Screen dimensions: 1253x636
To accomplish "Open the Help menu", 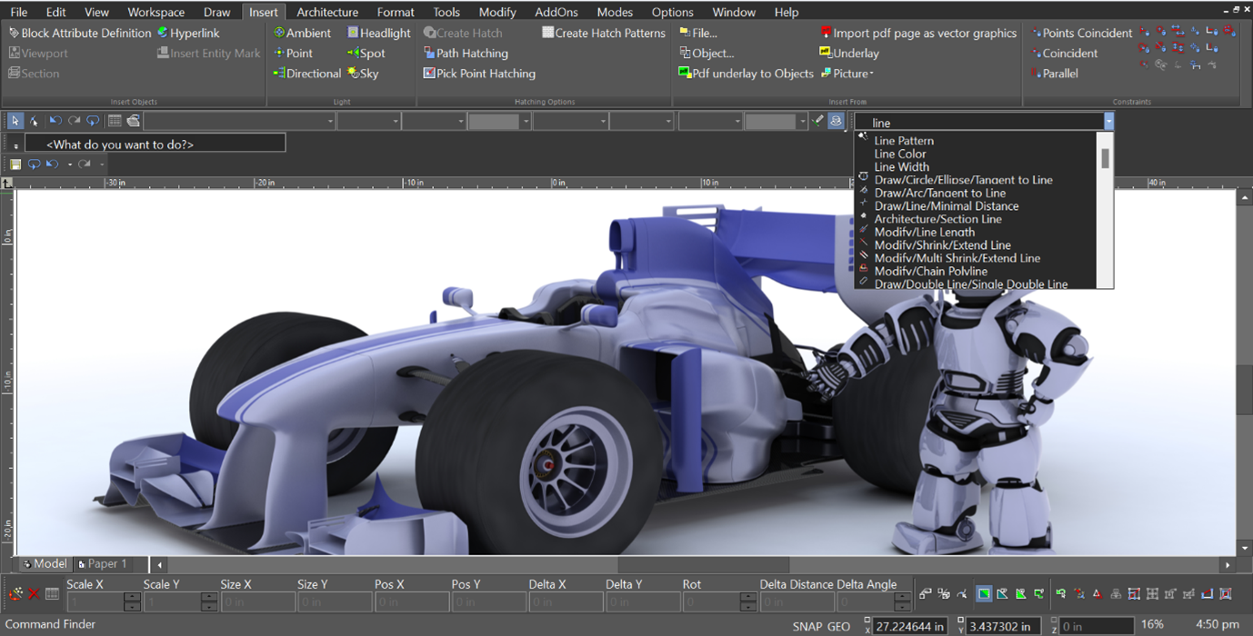I will click(x=787, y=12).
